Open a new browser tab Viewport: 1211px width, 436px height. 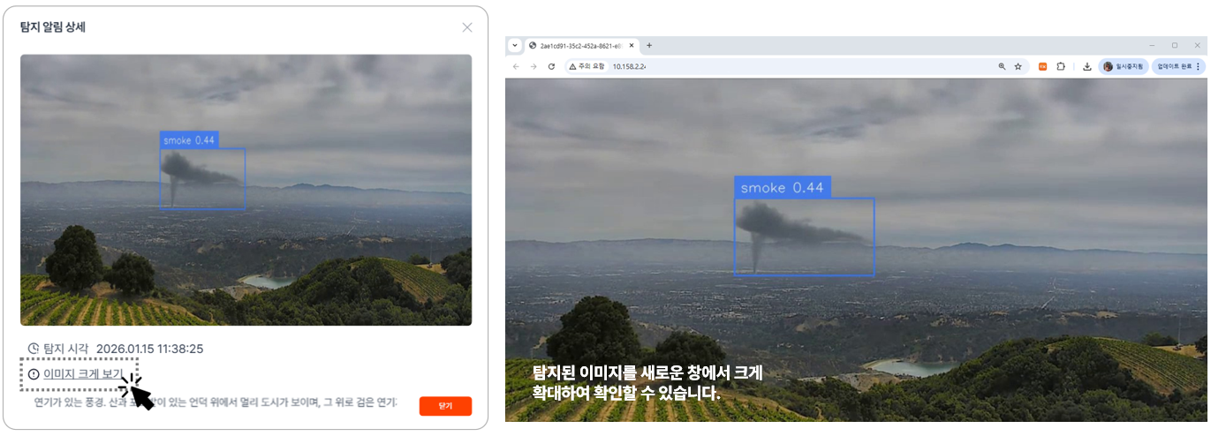(x=649, y=45)
